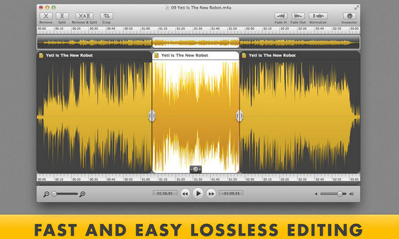
Task: Click the window title 09 Yeti Is The New Robot.m4a
Action: pyautogui.click(x=201, y=7)
